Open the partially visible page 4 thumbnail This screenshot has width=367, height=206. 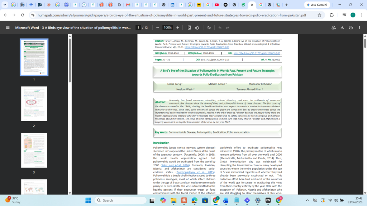pyautogui.click(x=34, y=187)
